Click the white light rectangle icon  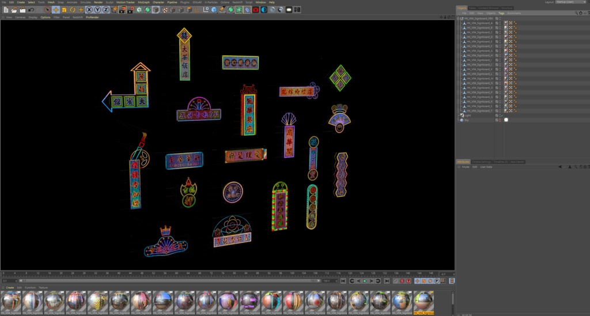click(289, 10)
